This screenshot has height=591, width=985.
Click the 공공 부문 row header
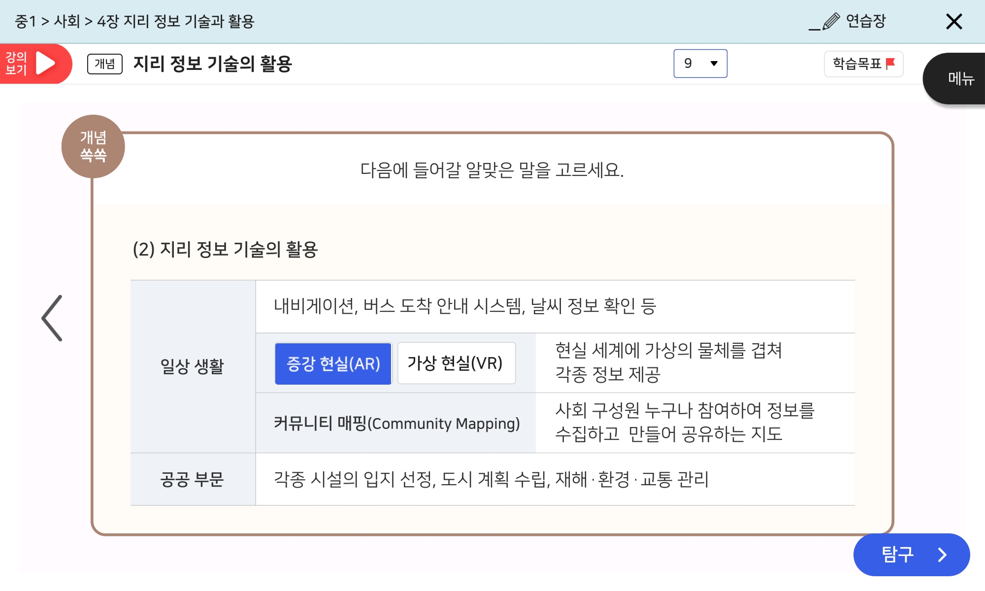[x=192, y=479]
